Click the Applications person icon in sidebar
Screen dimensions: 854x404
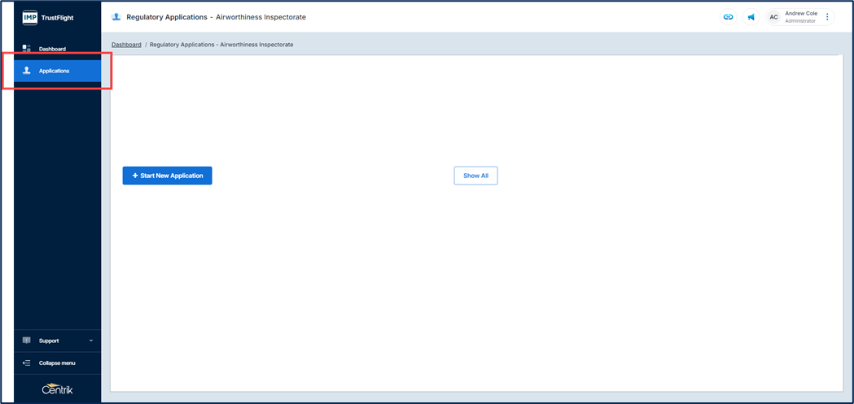point(26,71)
